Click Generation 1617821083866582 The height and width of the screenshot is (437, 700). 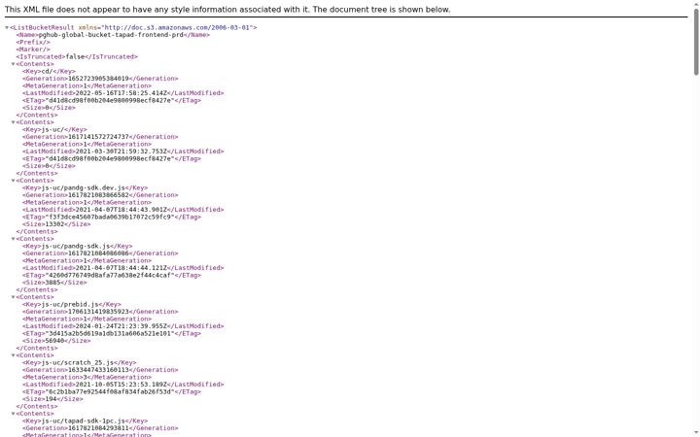tap(98, 195)
